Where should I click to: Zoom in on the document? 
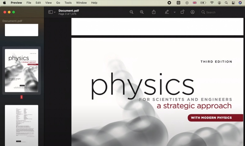tap(142, 12)
